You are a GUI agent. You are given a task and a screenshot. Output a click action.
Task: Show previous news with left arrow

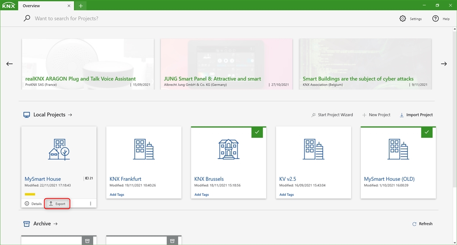[10, 64]
